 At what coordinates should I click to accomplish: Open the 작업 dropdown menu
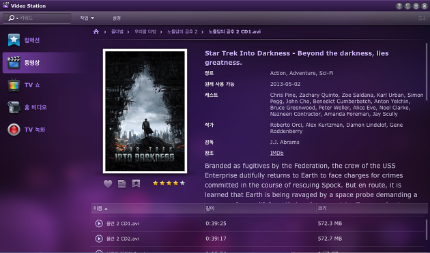tap(87, 18)
